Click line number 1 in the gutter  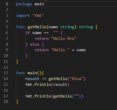(x=7, y=4)
